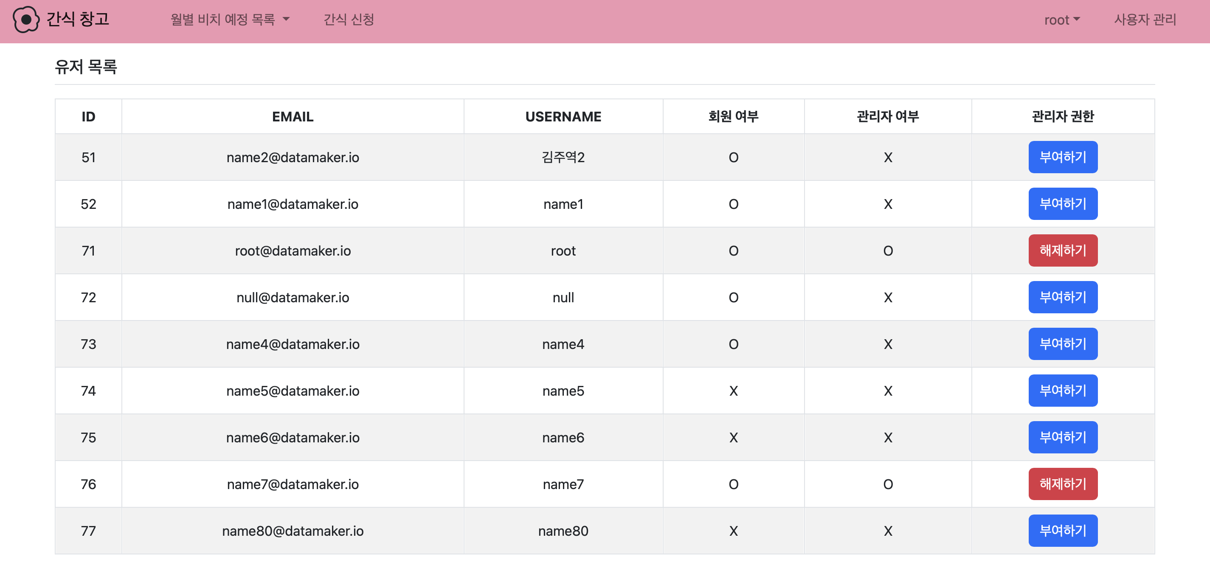
Task: Click 부여하기 for the null user
Action: (1063, 297)
